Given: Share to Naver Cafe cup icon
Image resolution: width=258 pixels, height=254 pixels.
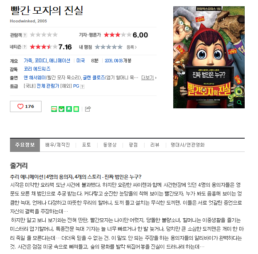Looking at the screenshot, I should [x=61, y=109].
